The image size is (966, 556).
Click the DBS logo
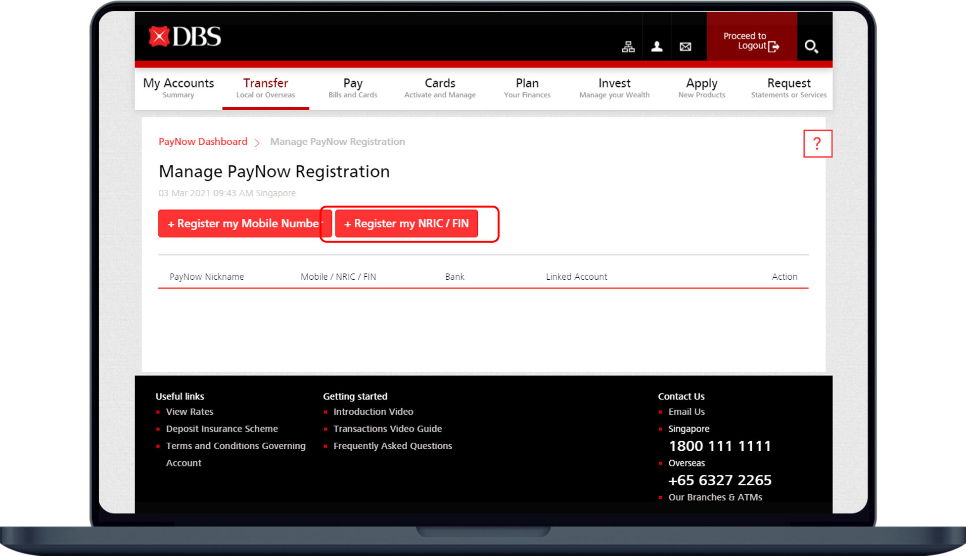point(185,37)
